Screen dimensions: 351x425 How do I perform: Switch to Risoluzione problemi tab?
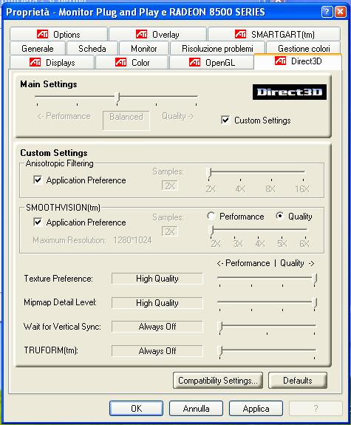217,49
